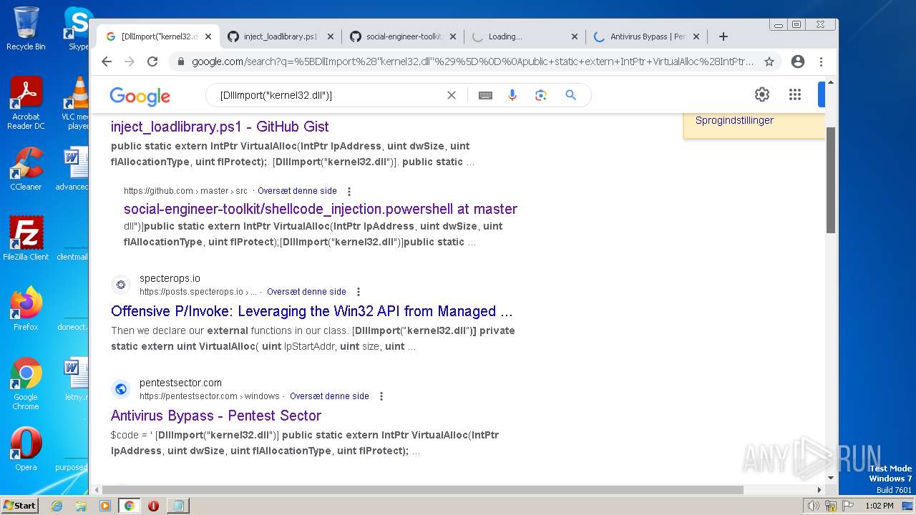
Task: Open more options for the github.com result
Action: (x=349, y=192)
